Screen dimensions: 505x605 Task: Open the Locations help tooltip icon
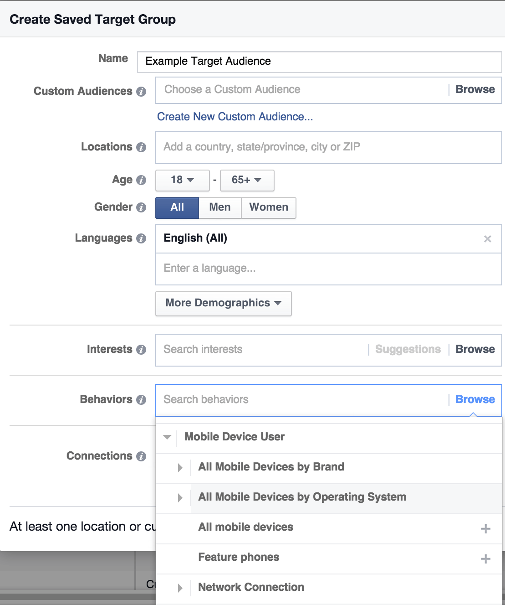tap(142, 147)
